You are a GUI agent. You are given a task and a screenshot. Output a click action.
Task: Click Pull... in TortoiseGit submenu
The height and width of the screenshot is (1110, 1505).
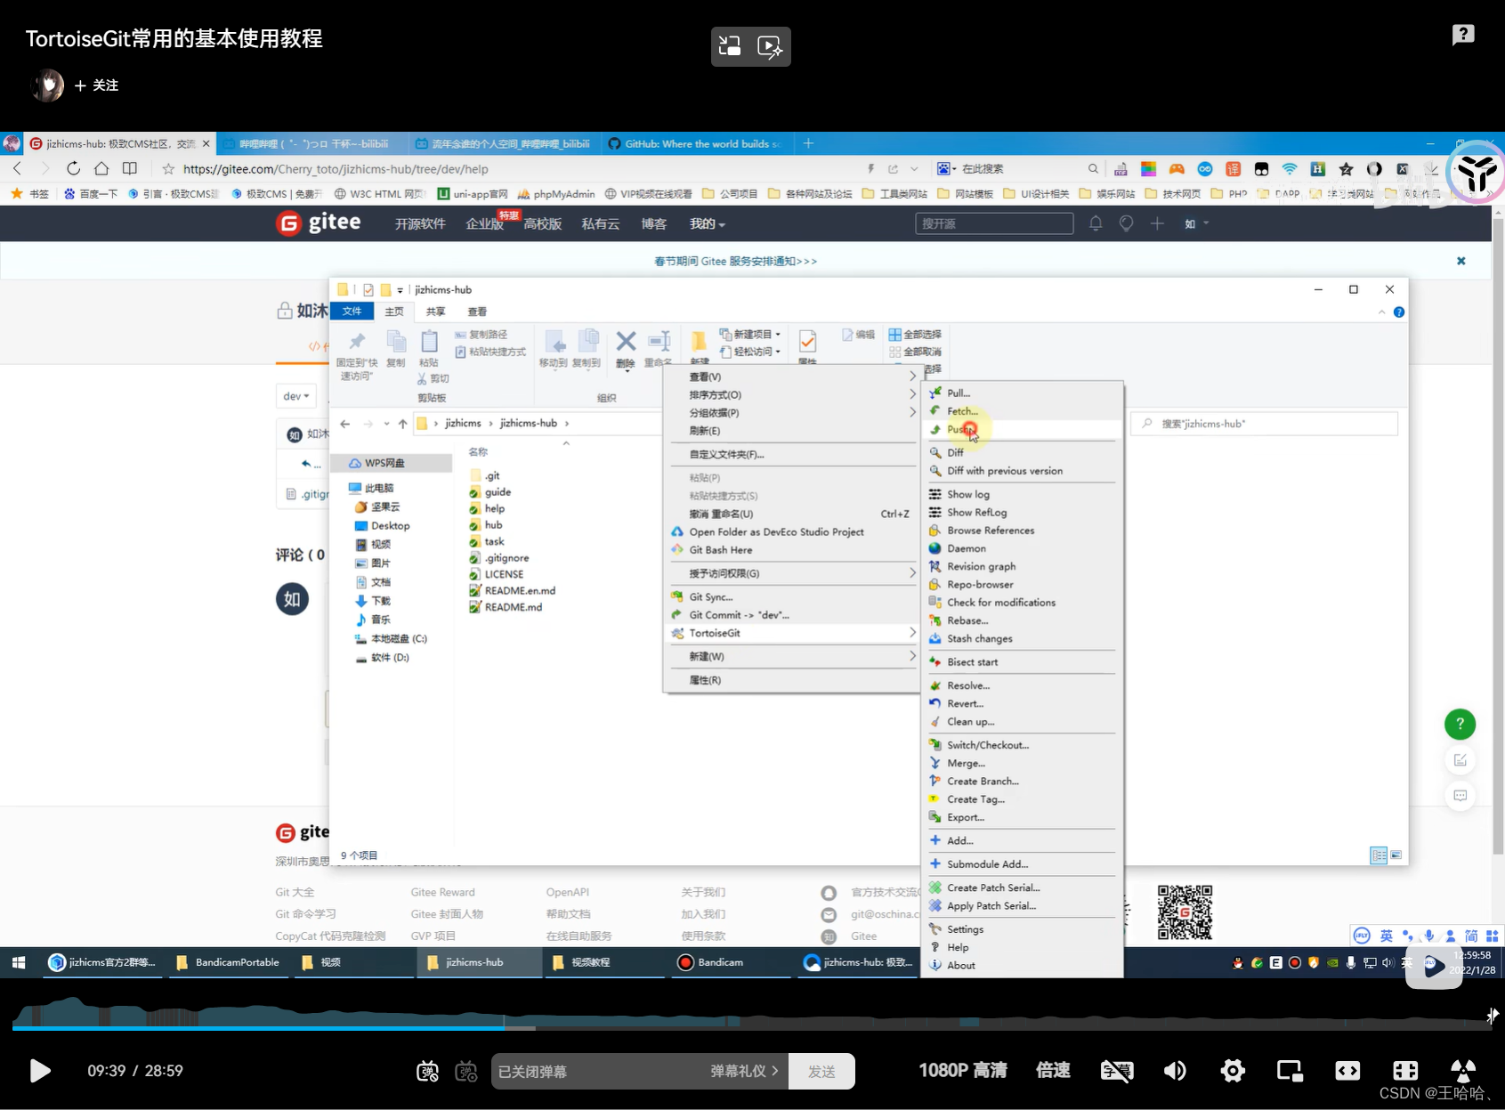(x=958, y=393)
